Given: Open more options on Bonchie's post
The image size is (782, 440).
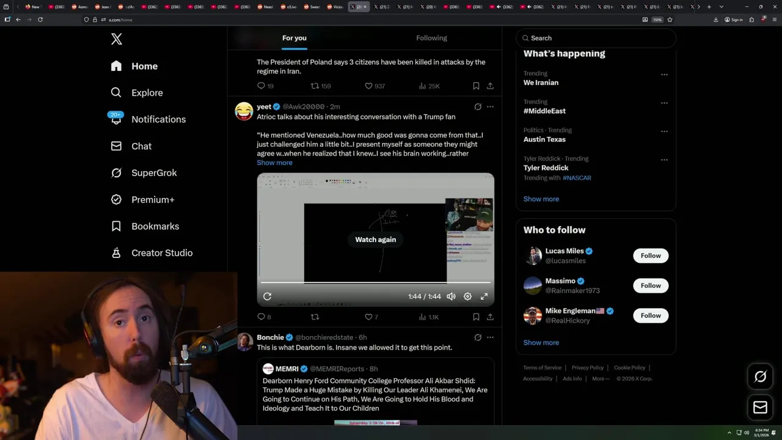Looking at the screenshot, I should coord(490,337).
